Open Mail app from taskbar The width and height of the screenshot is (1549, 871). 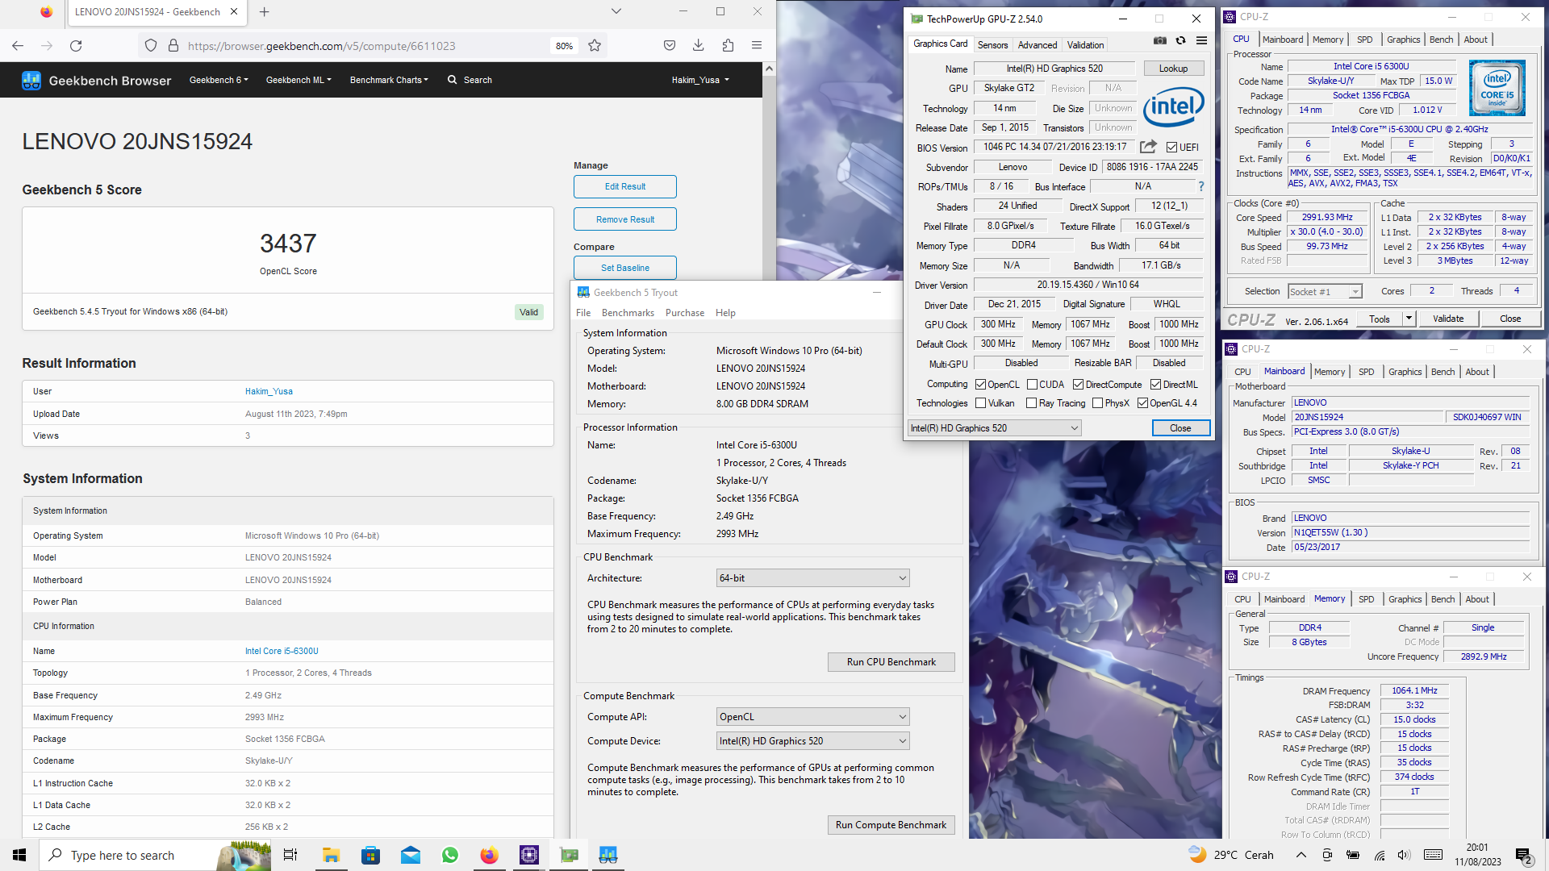(x=411, y=855)
